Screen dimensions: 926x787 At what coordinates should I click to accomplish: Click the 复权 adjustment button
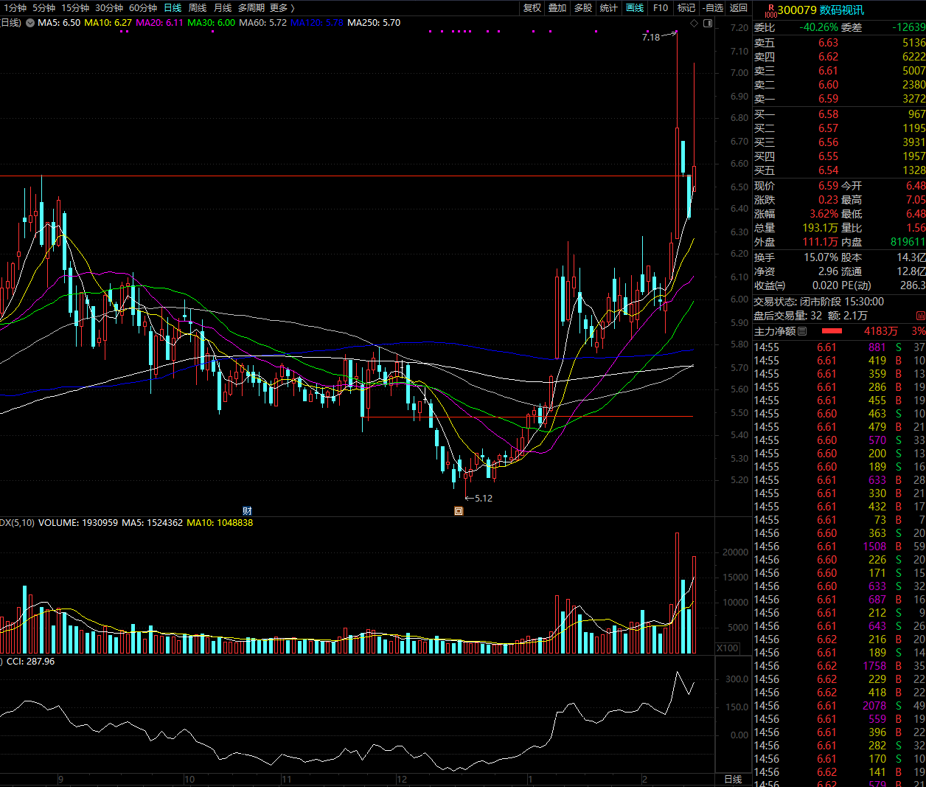[532, 8]
